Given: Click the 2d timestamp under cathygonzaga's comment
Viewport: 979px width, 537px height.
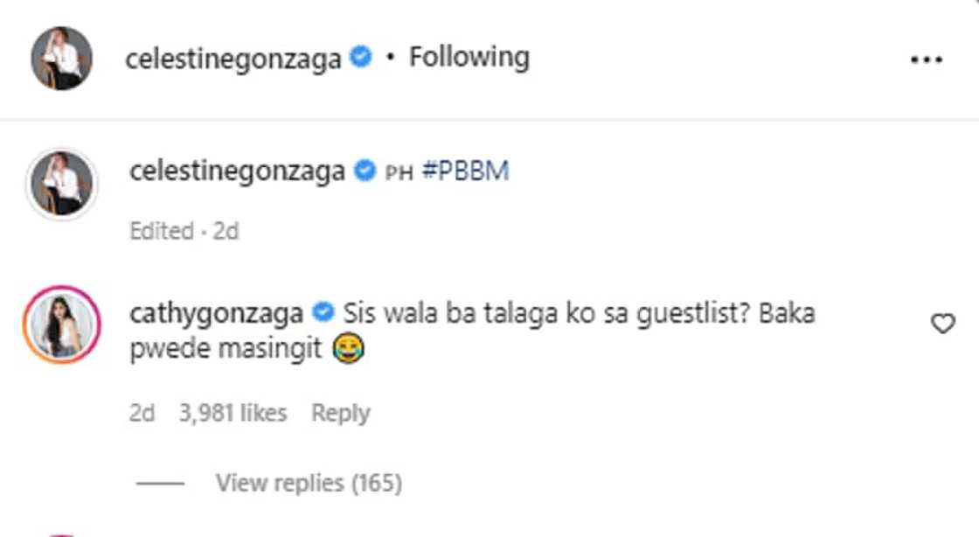Looking at the screenshot, I should (x=142, y=413).
